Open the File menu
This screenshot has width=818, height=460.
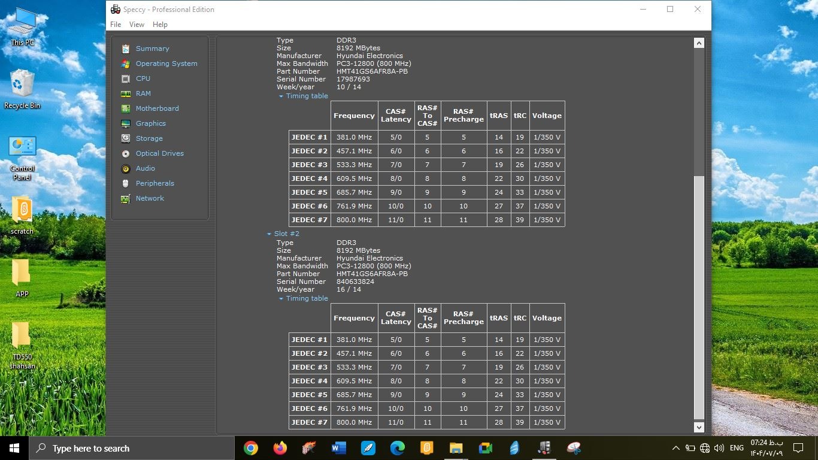116,25
